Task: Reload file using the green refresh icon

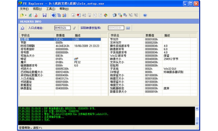Action: (30, 15)
